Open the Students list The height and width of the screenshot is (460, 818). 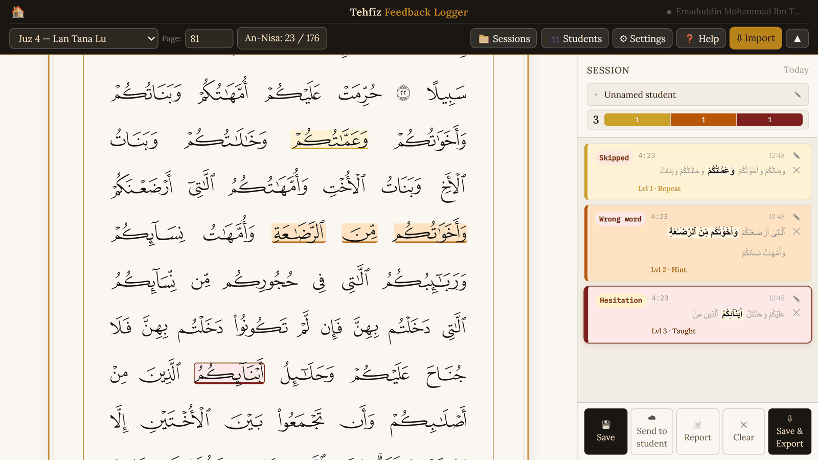coord(575,38)
